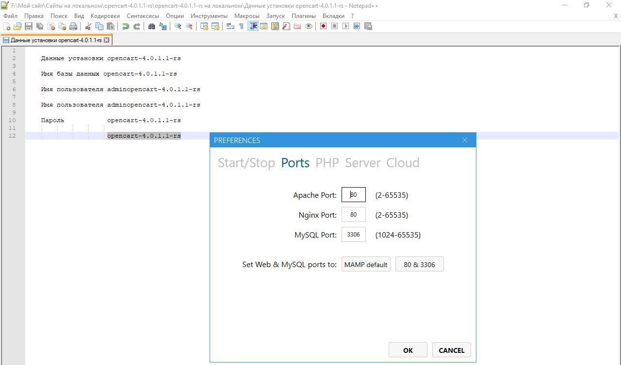Click the Print icon in the toolbar
Viewport: 621px width, 365px height.
73,26
